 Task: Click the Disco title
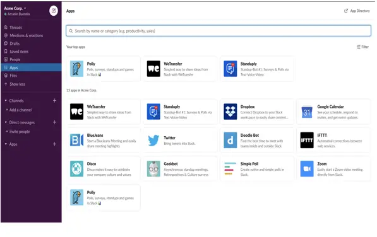pyautogui.click(x=92, y=164)
